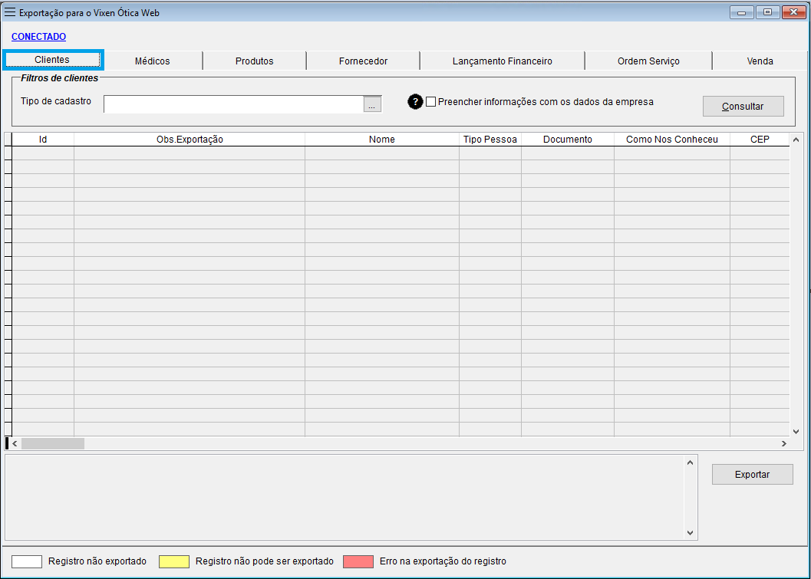This screenshot has height=579, width=811.
Task: Click the grid's vertical scroll down arrow
Action: (x=796, y=432)
